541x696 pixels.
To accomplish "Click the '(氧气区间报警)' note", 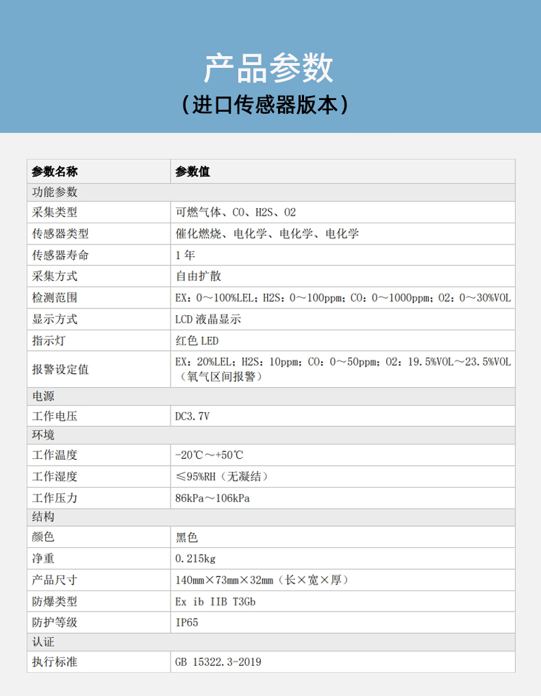I will 221,376.
